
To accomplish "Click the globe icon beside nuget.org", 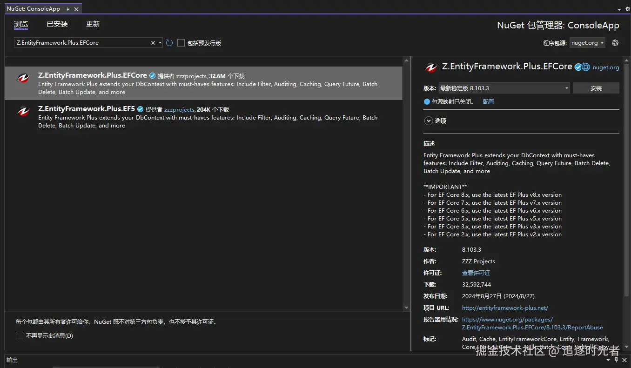I will pos(586,67).
